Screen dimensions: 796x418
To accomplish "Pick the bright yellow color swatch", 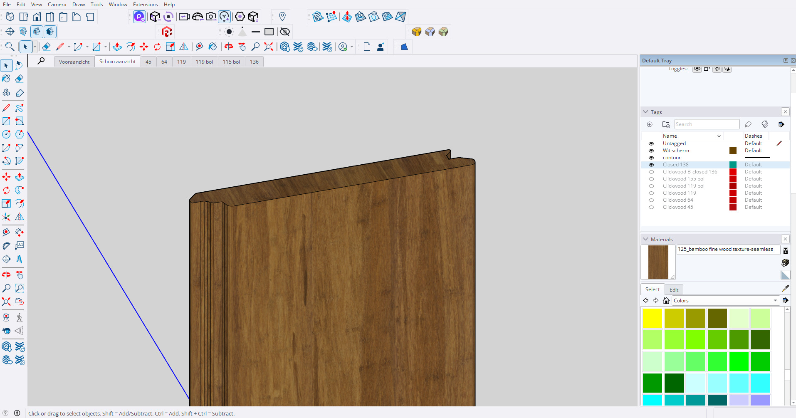I will (x=652, y=318).
